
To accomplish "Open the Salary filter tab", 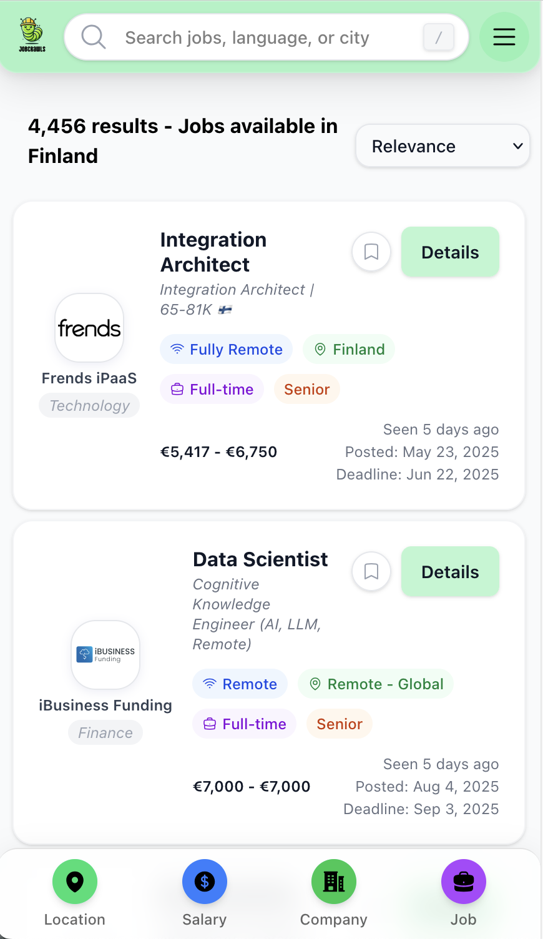I will tap(204, 893).
